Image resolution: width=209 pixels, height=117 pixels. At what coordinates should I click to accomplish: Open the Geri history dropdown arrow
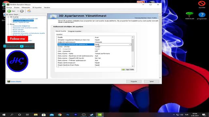point(18,11)
